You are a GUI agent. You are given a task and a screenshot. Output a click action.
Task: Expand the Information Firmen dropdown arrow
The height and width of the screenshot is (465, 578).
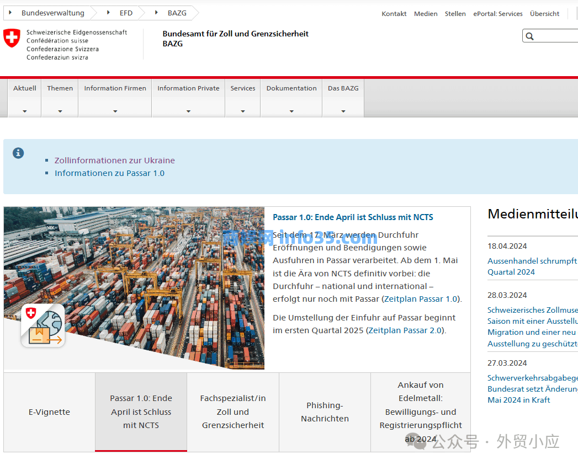115,111
